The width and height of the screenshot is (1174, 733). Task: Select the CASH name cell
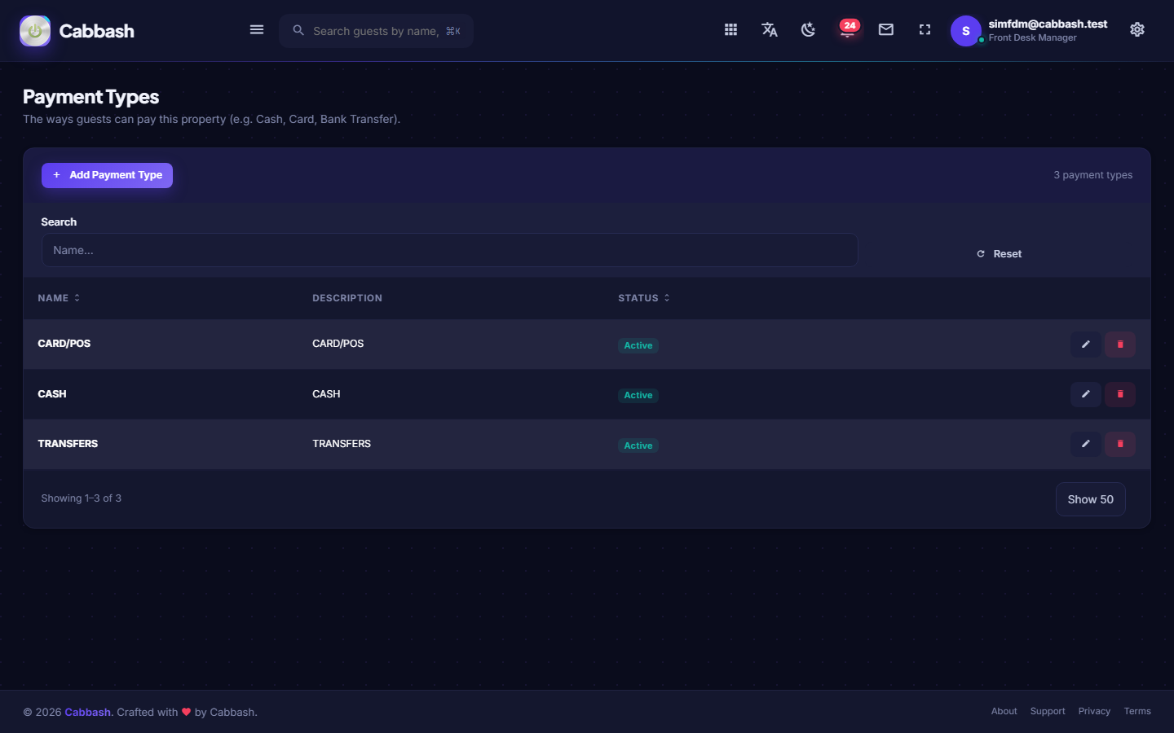52,394
